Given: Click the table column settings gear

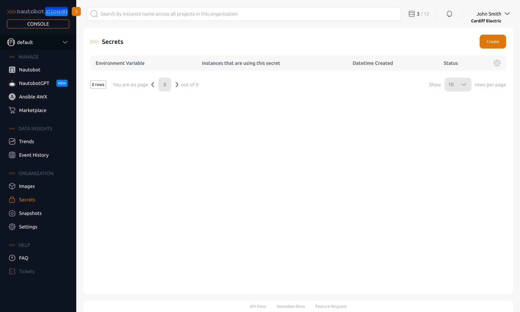Looking at the screenshot, I should [497, 63].
